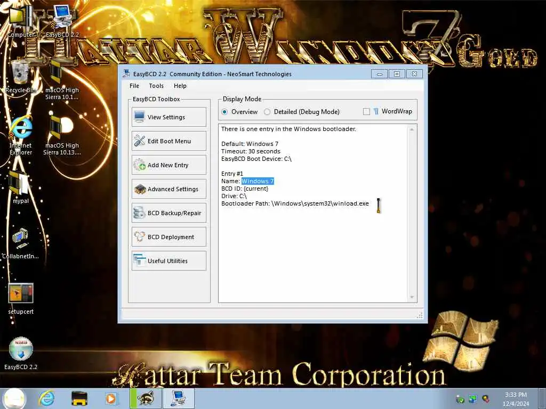
Task: Click the Default: Windows 7 line
Action: [250, 144]
